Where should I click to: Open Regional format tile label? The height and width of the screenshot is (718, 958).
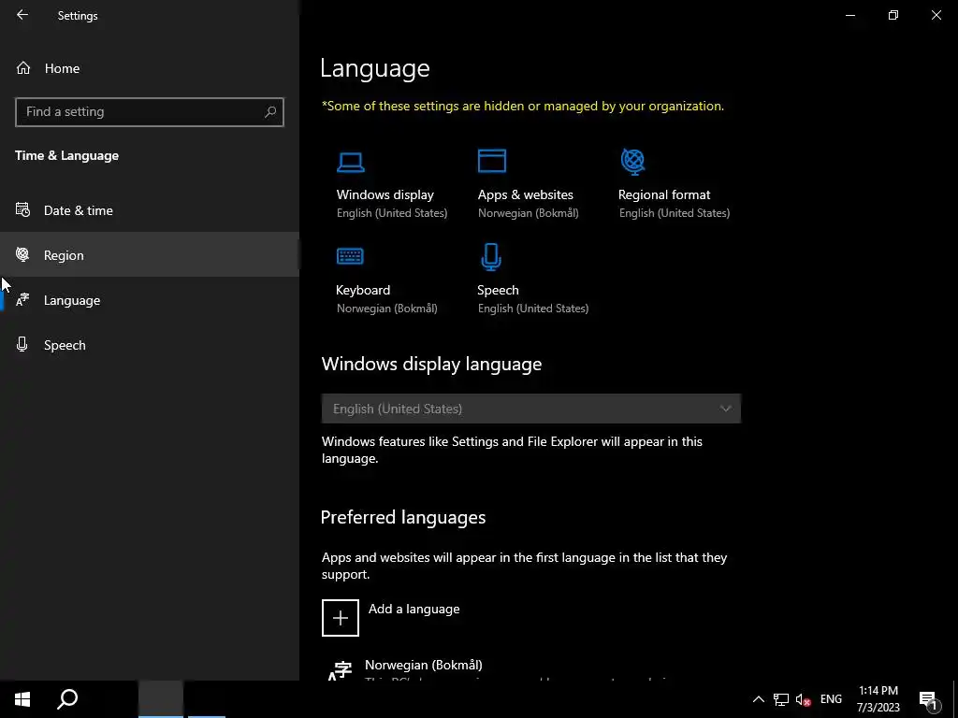(x=664, y=194)
